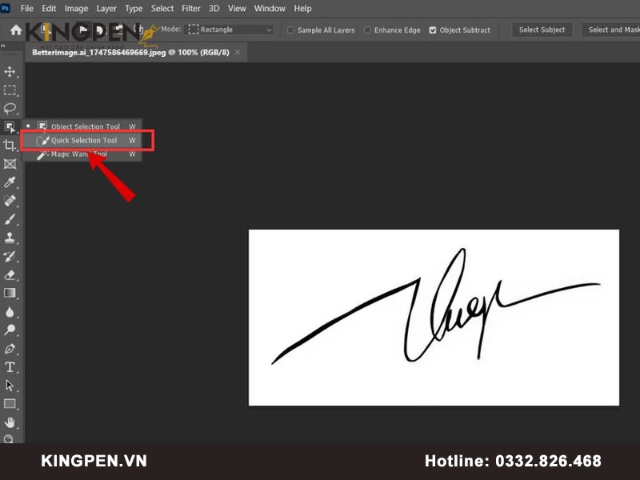Pick the Lasso tool

point(10,108)
